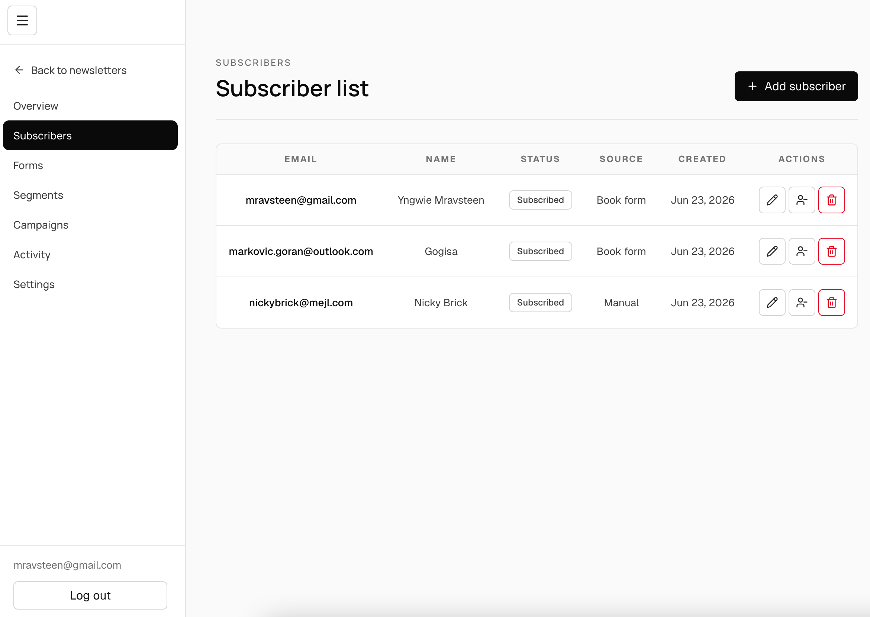Click the name Yngwie Mravsteen
The image size is (870, 617).
click(441, 200)
